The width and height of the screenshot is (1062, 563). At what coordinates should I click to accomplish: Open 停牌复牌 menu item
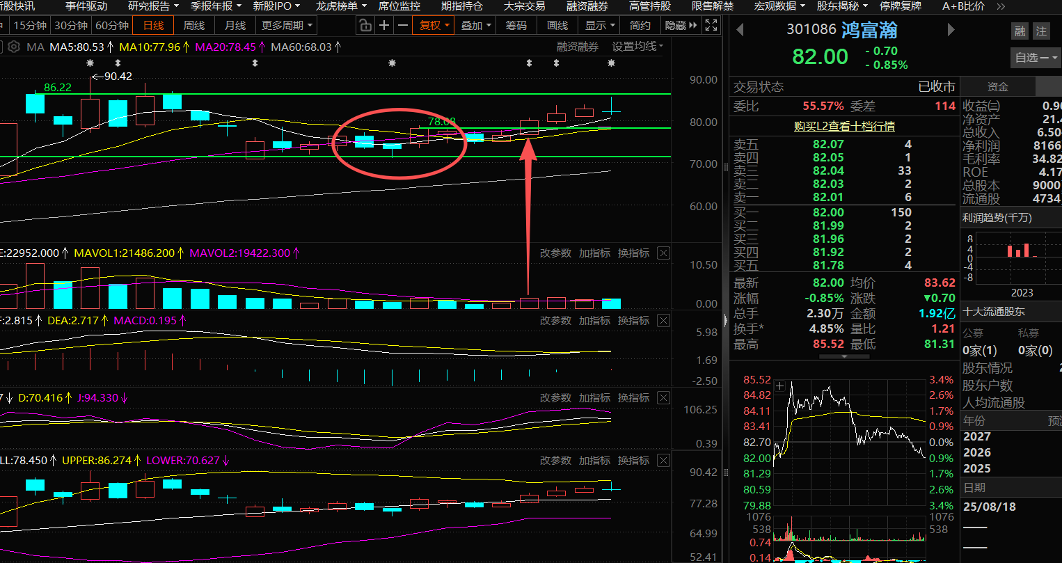click(x=901, y=6)
